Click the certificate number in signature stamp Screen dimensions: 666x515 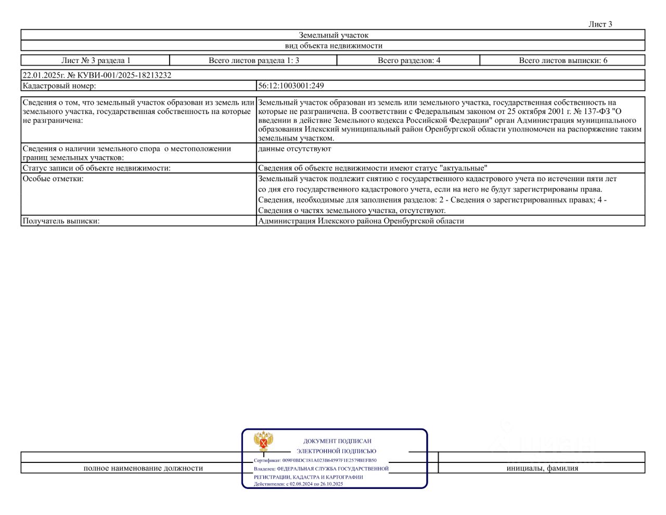click(x=329, y=460)
